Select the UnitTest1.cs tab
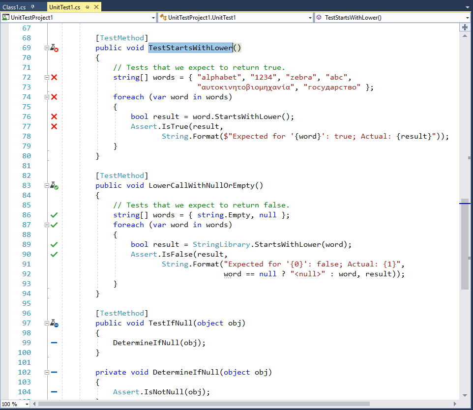This screenshot has height=410, width=473. [64, 7]
